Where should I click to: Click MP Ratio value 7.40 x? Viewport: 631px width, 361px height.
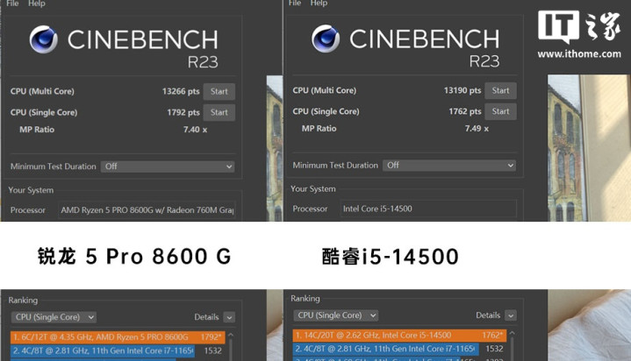click(195, 130)
